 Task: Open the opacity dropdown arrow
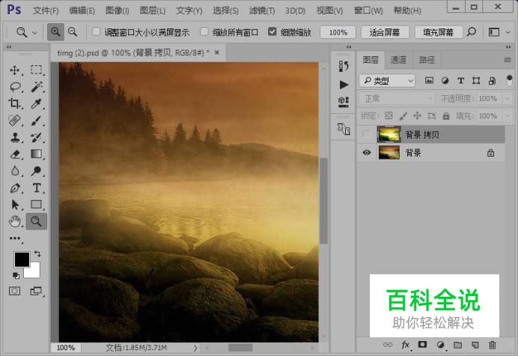click(x=507, y=99)
